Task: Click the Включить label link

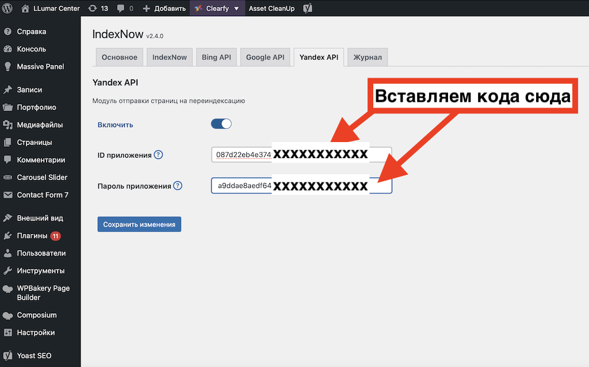Action: [x=115, y=125]
